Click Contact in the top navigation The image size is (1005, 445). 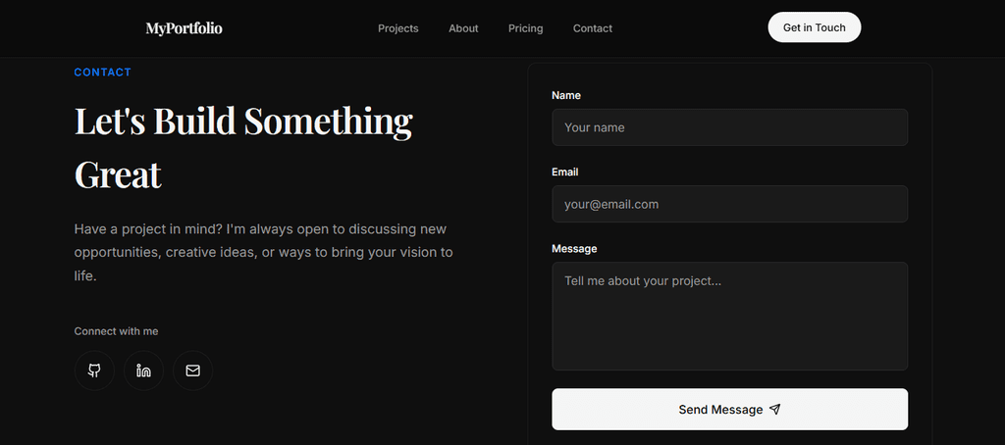coord(593,28)
